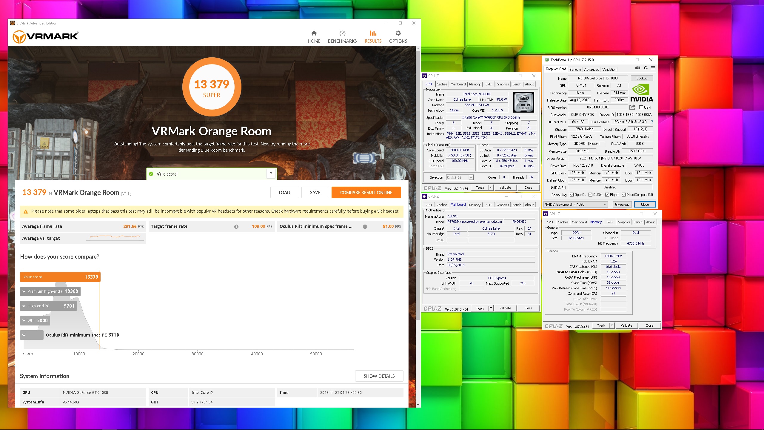Click the LOAD button

(284, 193)
